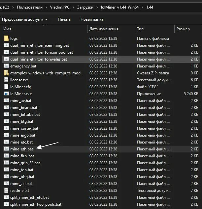Go to Пользователи in breadcrumb path
Viewport: 202px width, 209px height.
pos(30,7)
